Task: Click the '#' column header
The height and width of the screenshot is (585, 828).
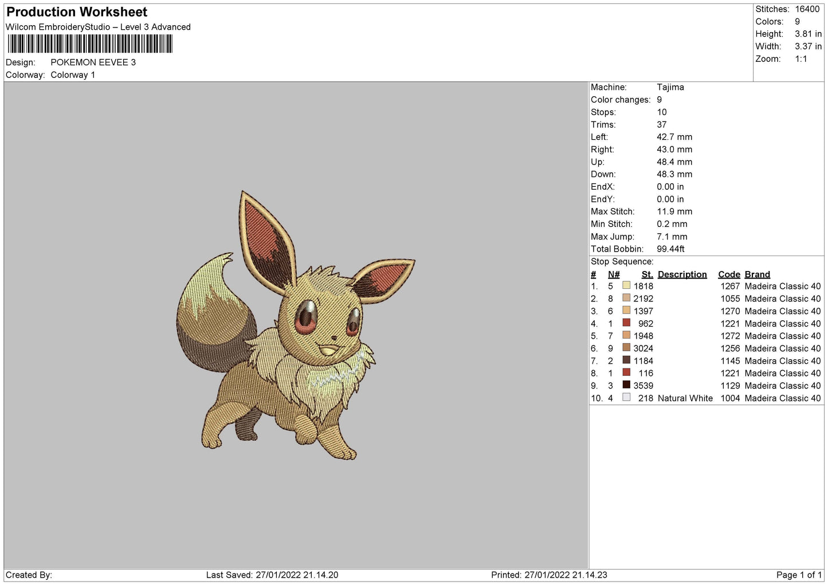Action: coord(594,274)
